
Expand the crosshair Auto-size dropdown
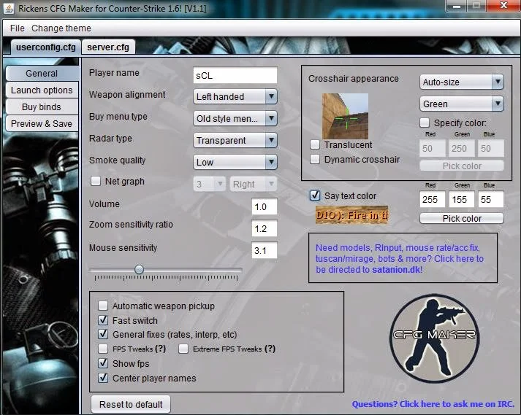click(x=462, y=82)
